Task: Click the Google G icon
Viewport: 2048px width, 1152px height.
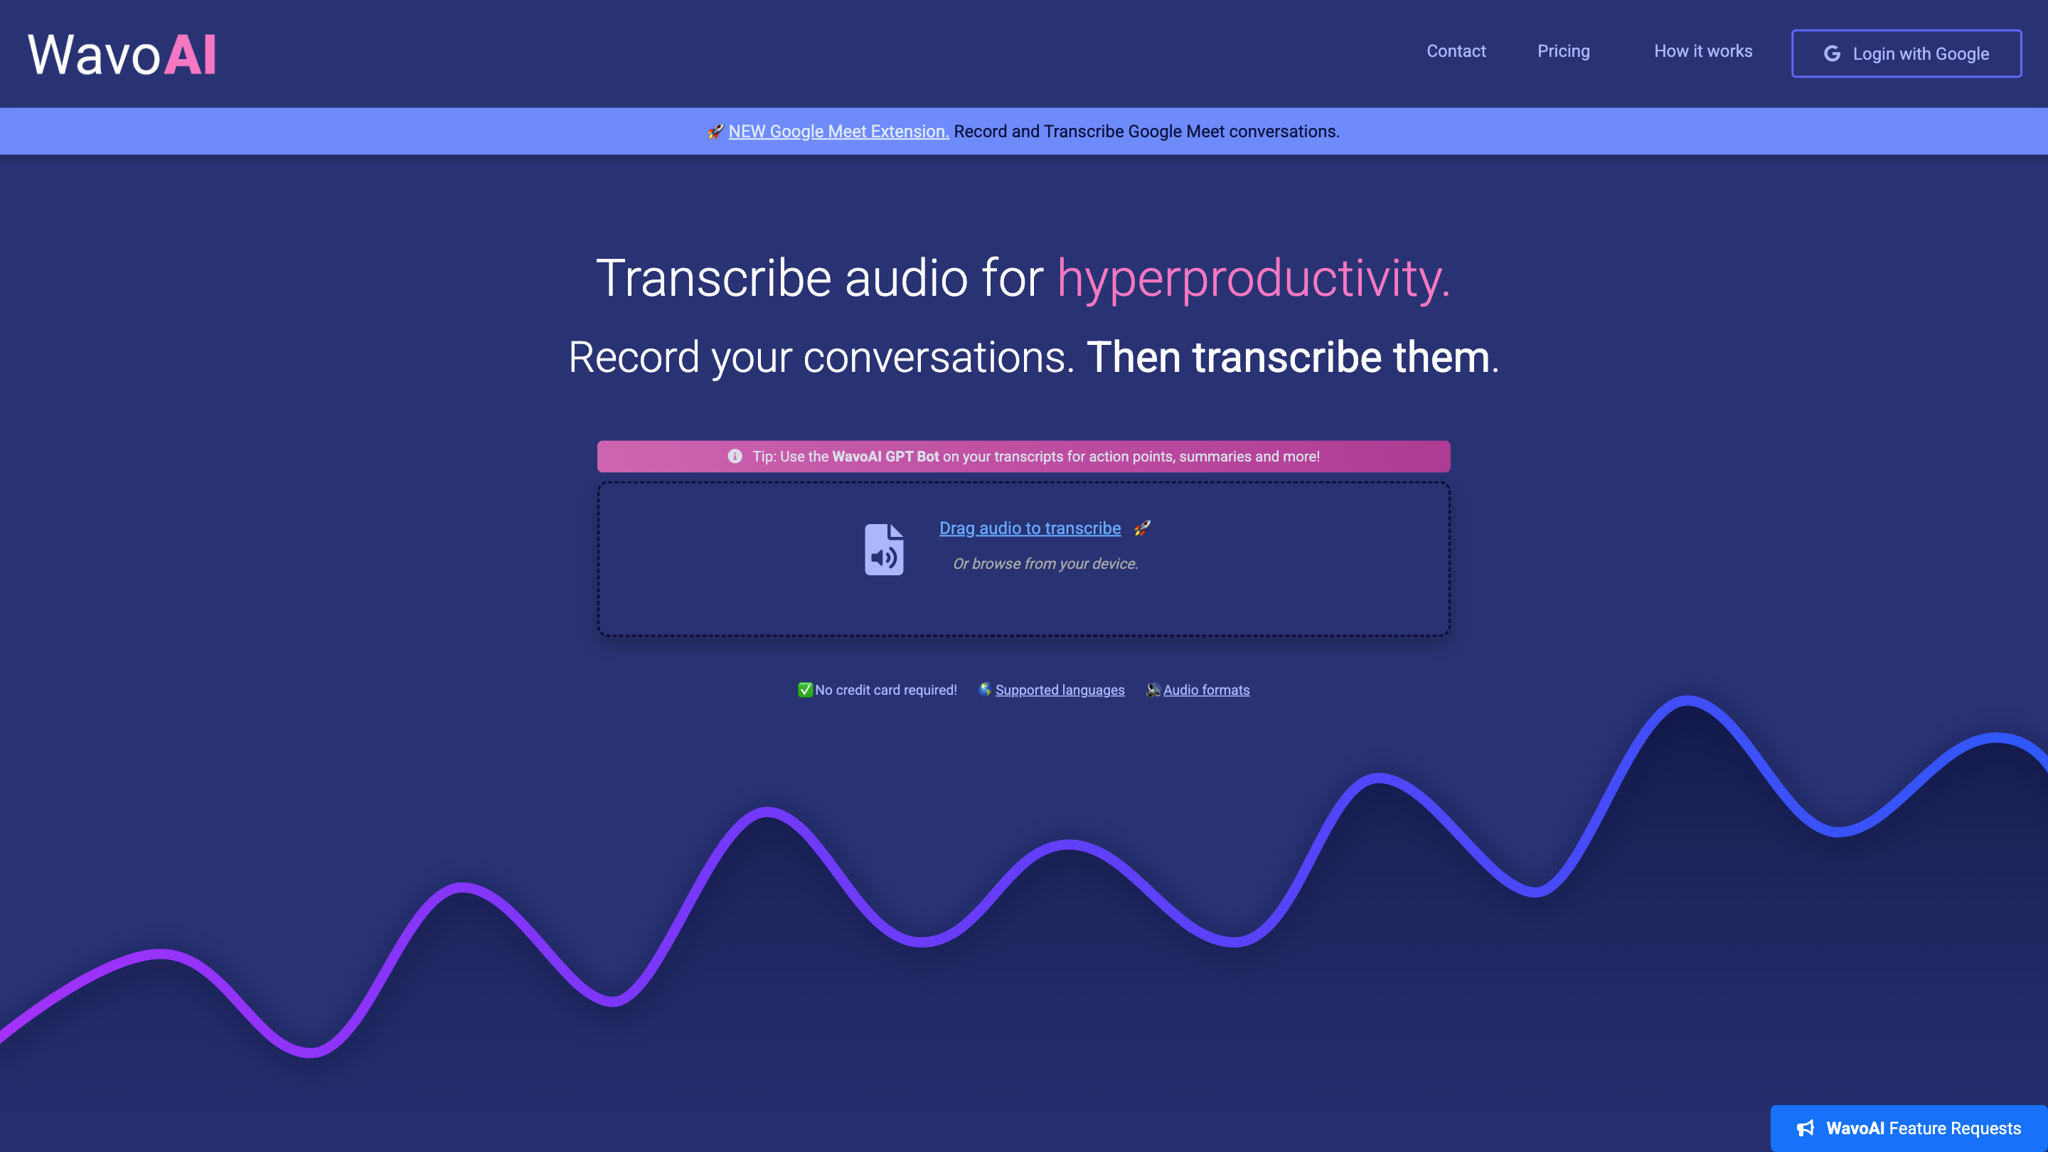Action: coord(1832,53)
